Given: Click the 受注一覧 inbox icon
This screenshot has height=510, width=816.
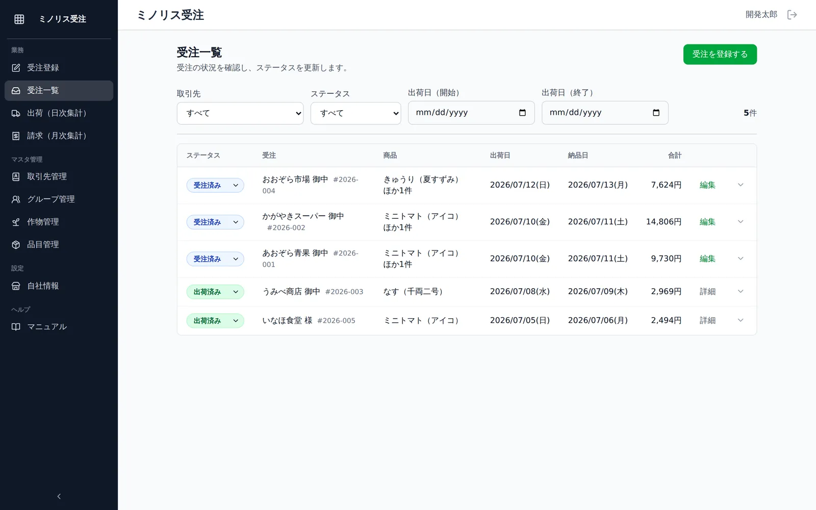Looking at the screenshot, I should (x=16, y=90).
